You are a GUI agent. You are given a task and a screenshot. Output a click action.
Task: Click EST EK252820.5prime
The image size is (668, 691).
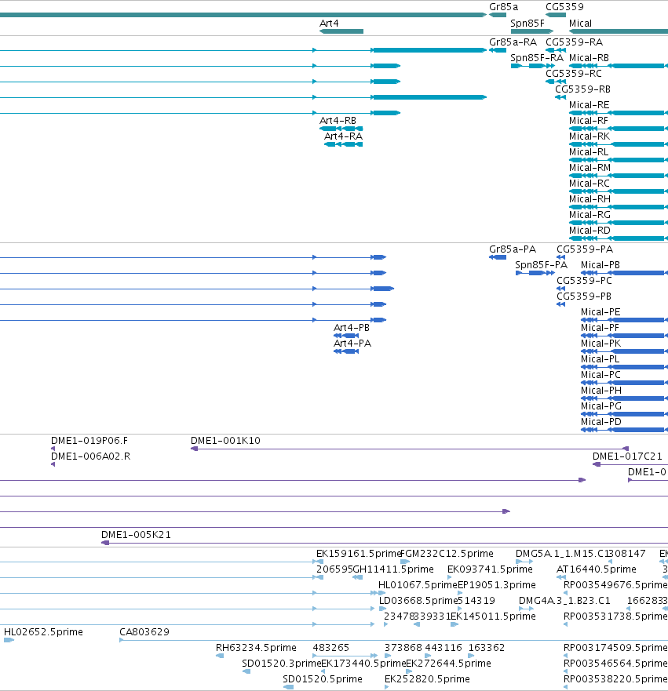point(387,687)
